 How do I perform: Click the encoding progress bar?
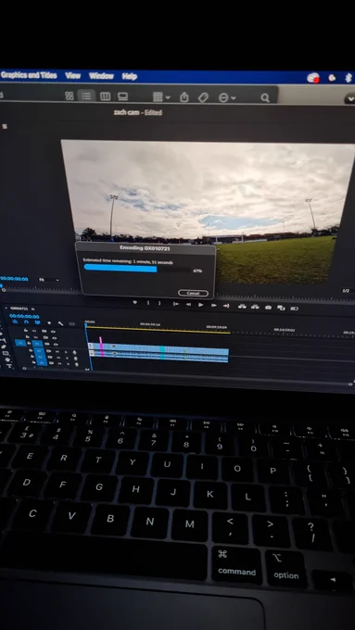(136, 269)
